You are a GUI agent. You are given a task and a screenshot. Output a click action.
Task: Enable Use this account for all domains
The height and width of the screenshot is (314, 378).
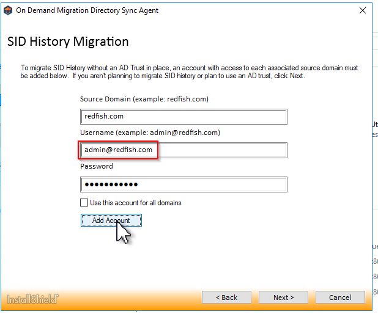[84, 202]
